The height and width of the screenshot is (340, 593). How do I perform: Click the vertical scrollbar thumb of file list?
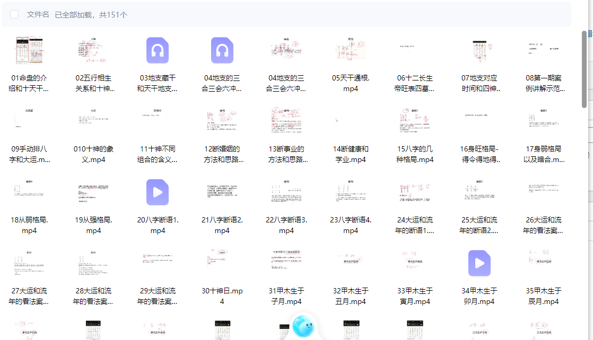pos(585,69)
